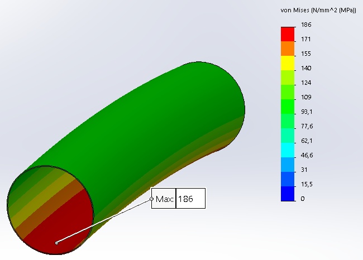Click the Max: 186 callout label
Image resolution: width=363 pixels, height=260 pixels.
click(x=178, y=198)
